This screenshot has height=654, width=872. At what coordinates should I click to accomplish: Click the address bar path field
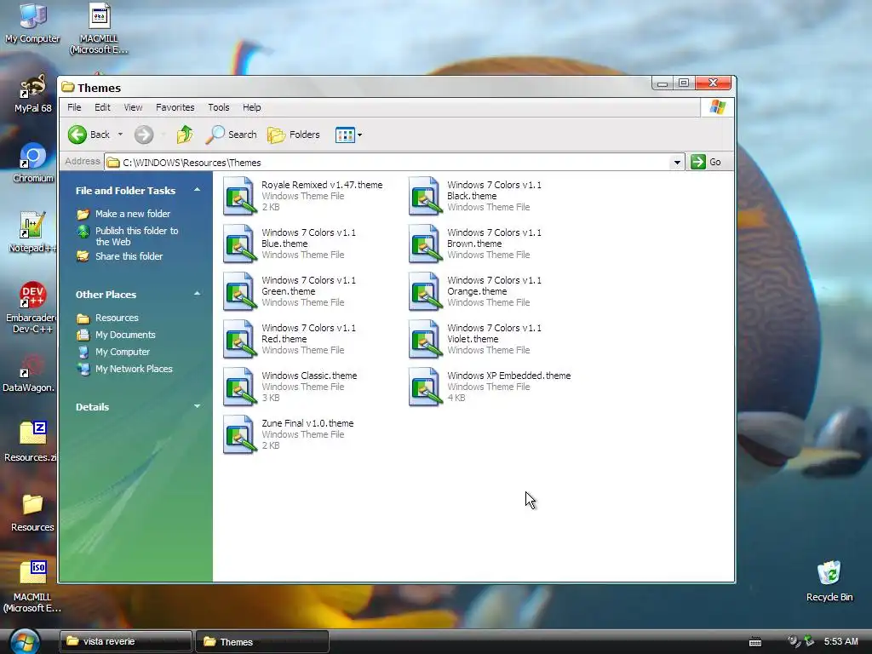[387, 163]
